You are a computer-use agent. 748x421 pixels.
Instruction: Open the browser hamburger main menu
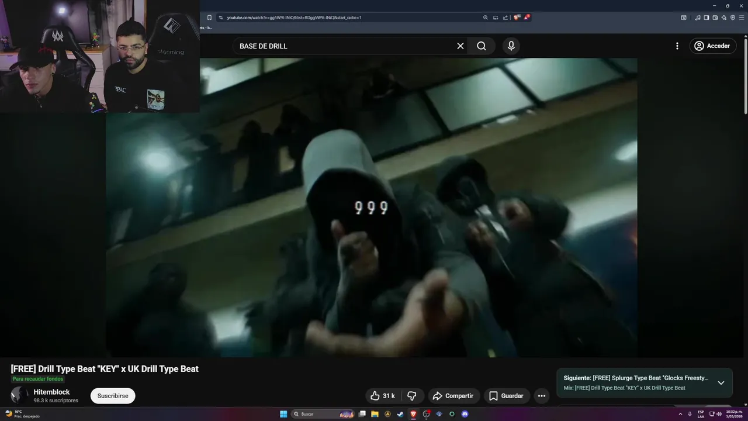click(742, 18)
